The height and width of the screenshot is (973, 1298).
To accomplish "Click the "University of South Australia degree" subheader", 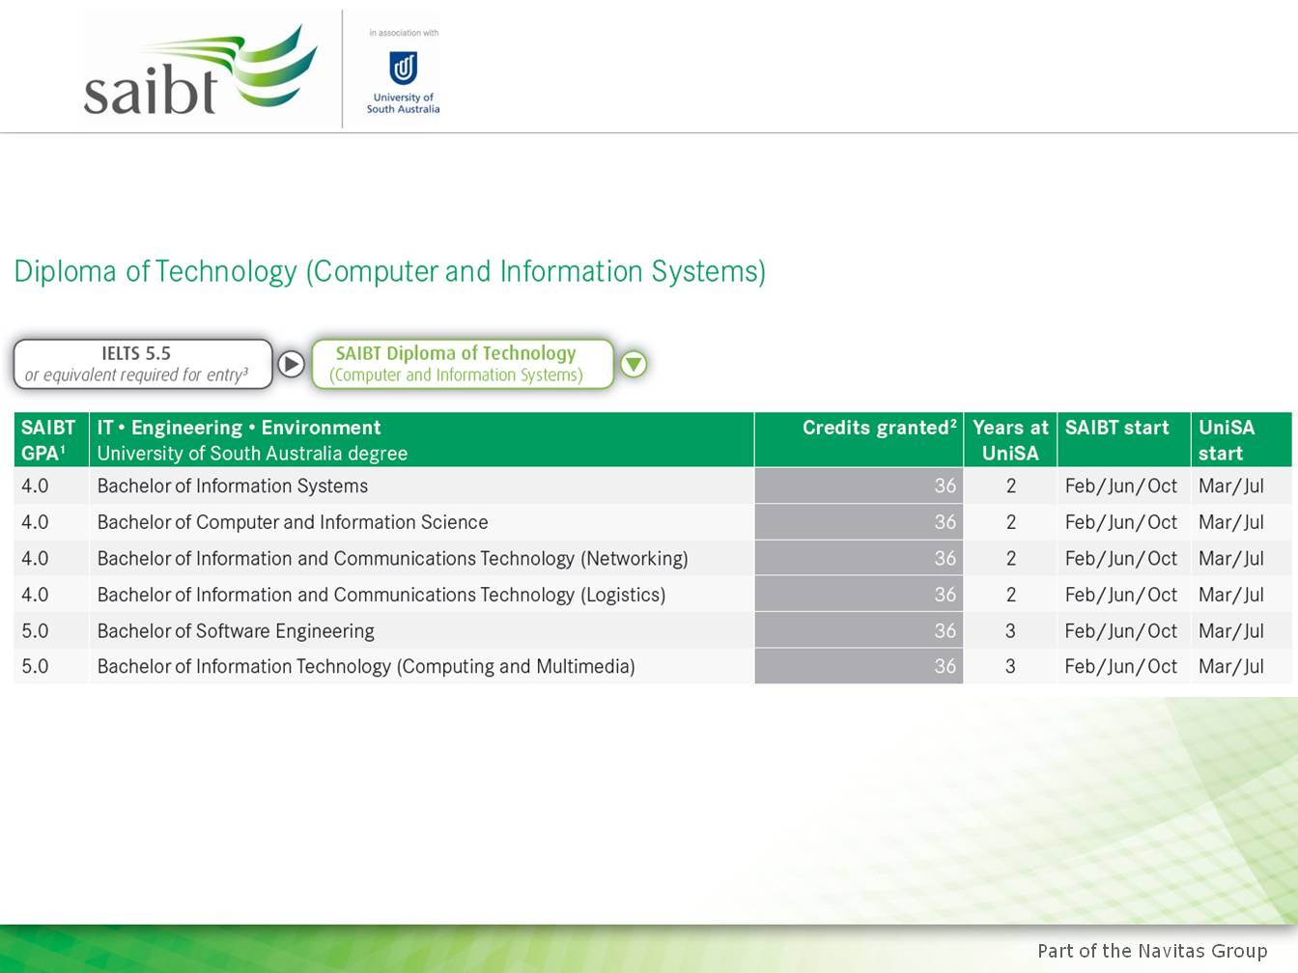I will coord(252,454).
